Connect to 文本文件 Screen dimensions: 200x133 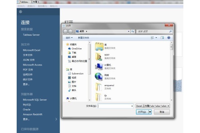click(x=28, y=55)
